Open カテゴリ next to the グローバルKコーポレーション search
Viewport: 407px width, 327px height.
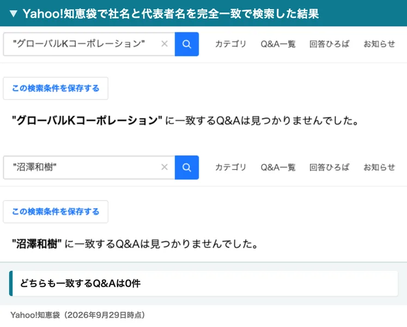(230, 44)
